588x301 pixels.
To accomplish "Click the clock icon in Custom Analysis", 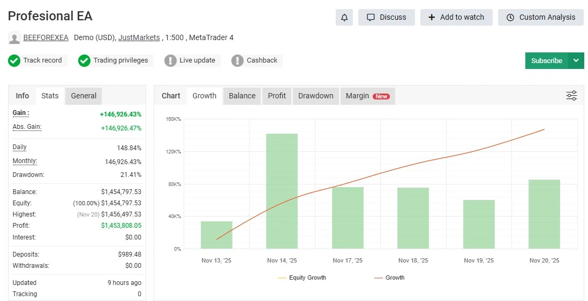I will tap(510, 17).
